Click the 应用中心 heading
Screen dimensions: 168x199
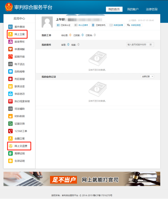click(x=19, y=19)
